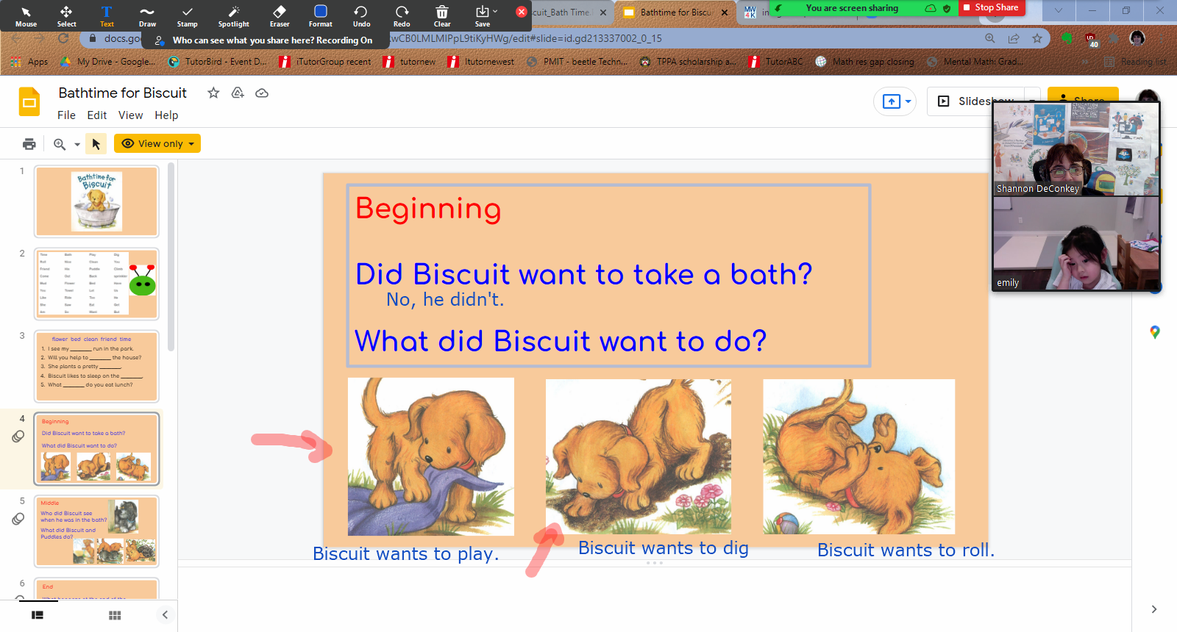The image size is (1177, 632).
Task: Open the Help menu
Action: (x=166, y=115)
